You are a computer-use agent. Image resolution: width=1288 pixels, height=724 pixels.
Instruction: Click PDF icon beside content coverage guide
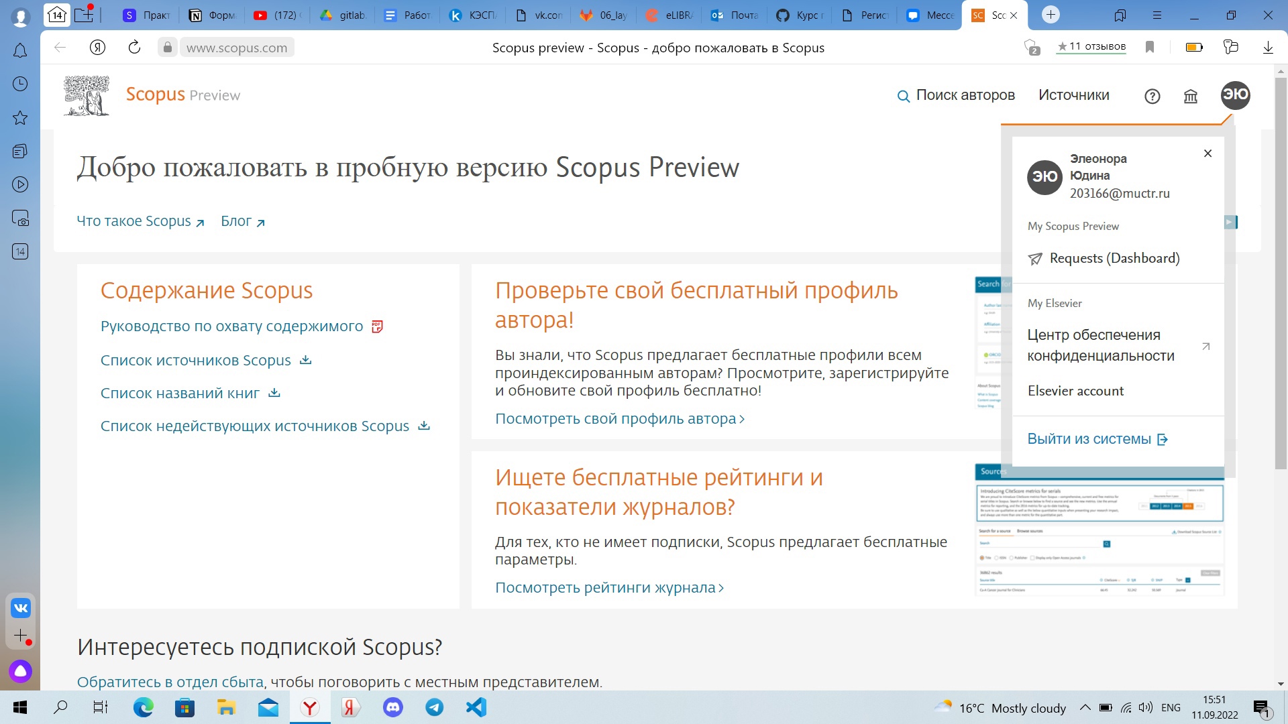377,326
